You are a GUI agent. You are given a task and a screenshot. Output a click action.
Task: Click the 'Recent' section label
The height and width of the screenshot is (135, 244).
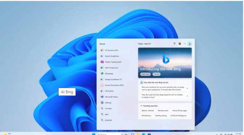click(102, 44)
